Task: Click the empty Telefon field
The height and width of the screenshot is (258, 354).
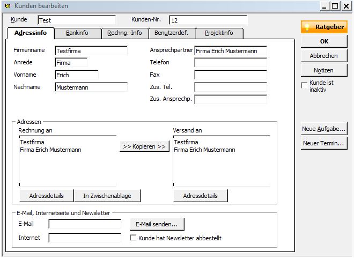Action: point(231,63)
